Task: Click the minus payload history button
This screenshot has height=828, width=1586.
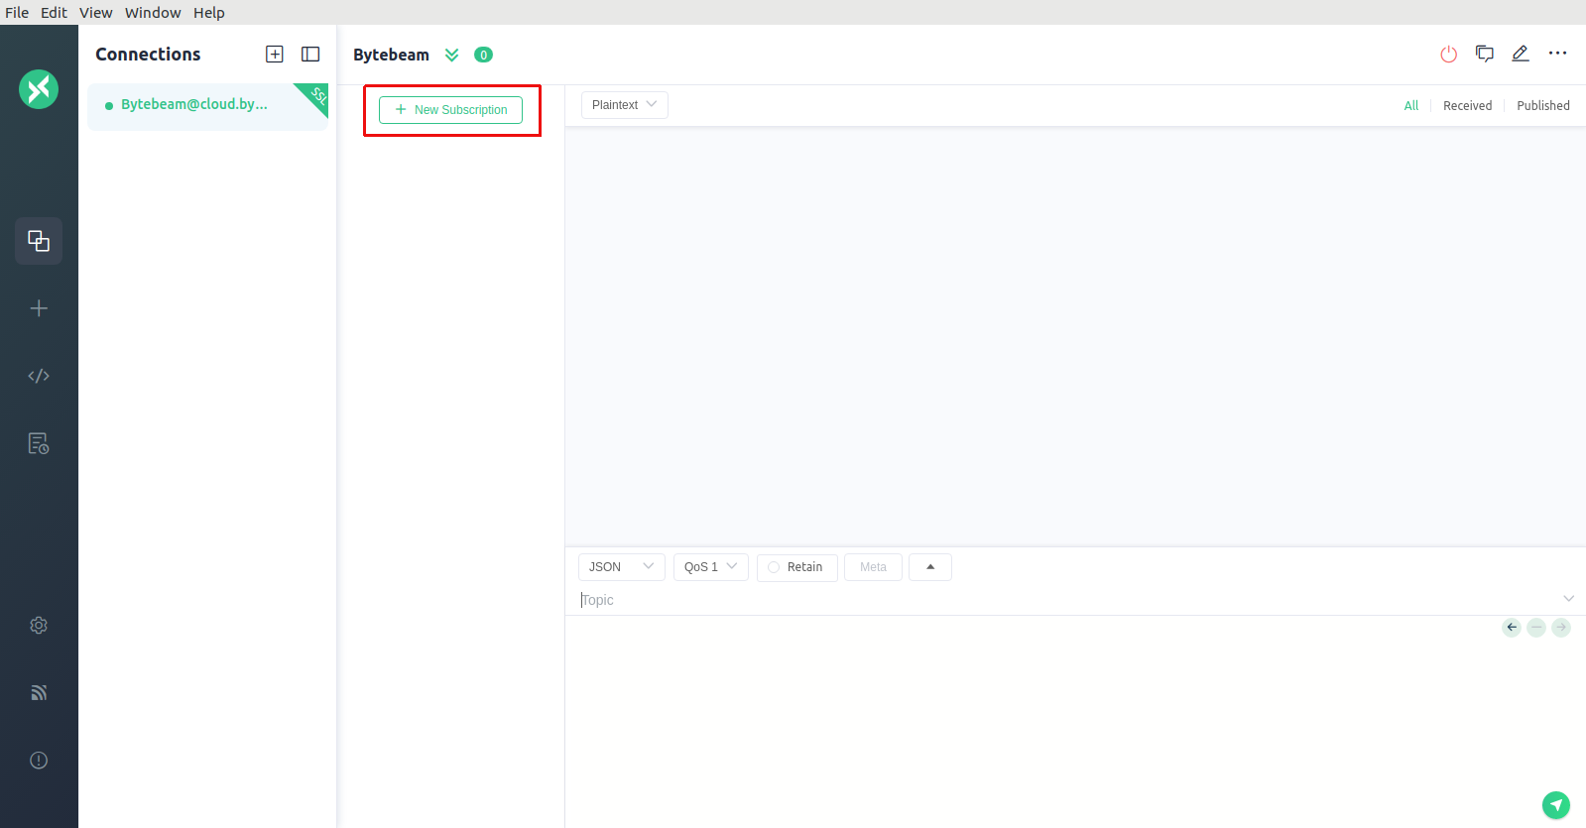Action: (x=1536, y=628)
